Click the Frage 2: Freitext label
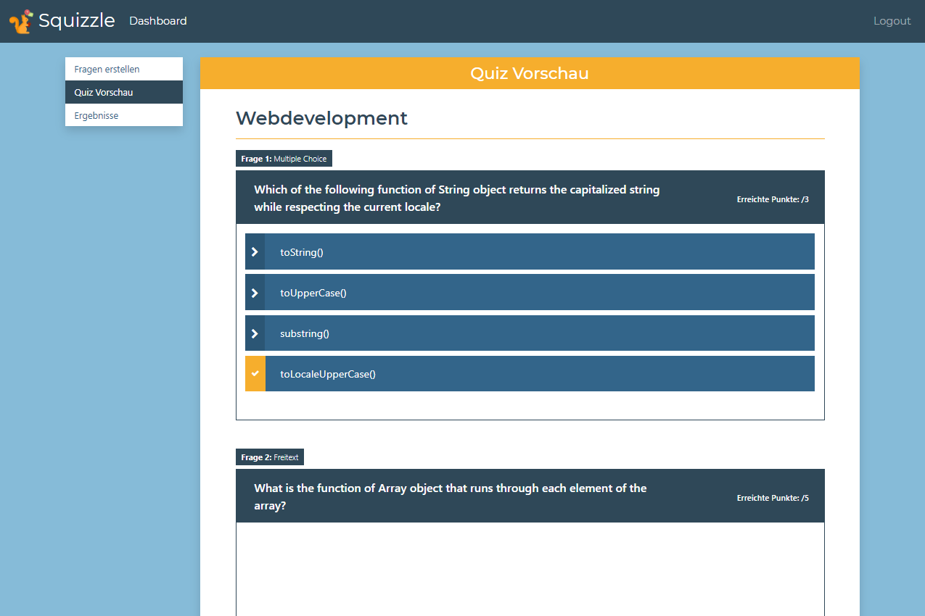Screen dimensions: 925x616 pyautogui.click(x=270, y=457)
